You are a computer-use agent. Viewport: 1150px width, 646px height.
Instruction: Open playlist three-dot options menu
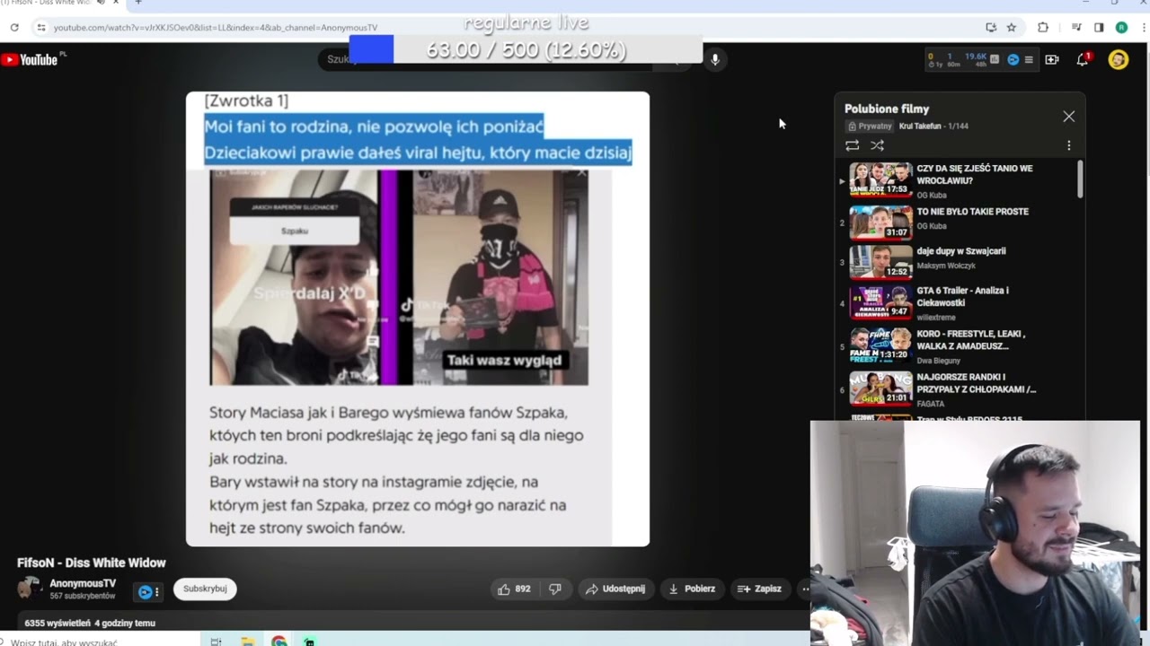click(x=1069, y=145)
